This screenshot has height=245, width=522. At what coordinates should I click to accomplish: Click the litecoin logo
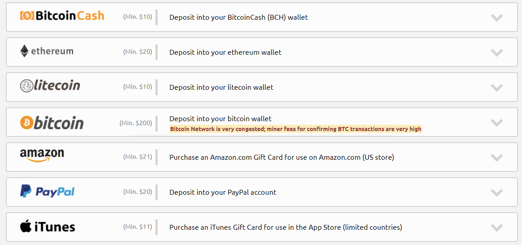tap(50, 86)
